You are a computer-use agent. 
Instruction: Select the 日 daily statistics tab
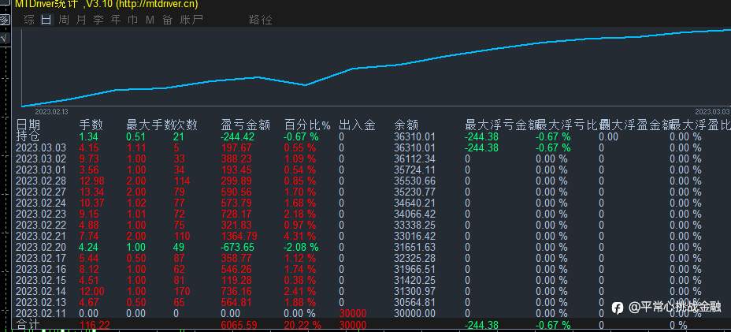pyautogui.click(x=46, y=20)
